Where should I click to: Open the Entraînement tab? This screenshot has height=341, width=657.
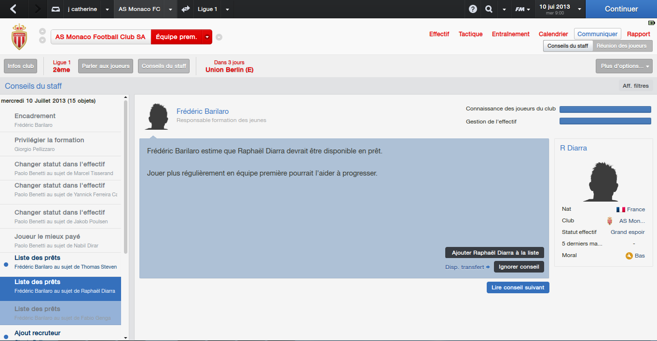511,34
